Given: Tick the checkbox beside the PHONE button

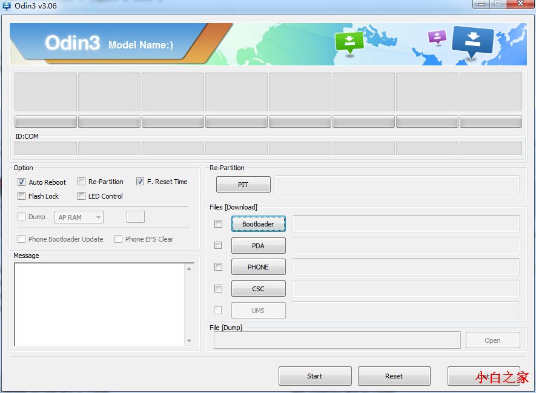Looking at the screenshot, I should [218, 267].
